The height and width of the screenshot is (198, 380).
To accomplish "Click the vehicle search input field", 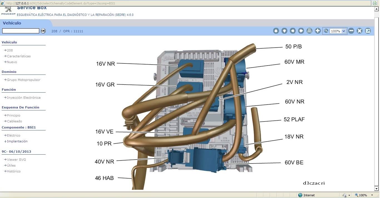I will point(21,31).
